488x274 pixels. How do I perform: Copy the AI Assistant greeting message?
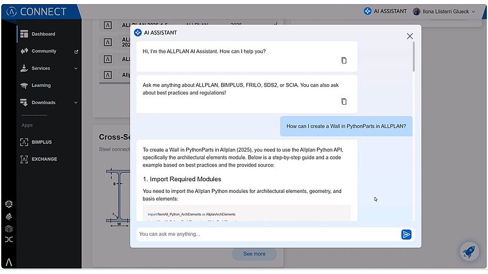tap(344, 61)
